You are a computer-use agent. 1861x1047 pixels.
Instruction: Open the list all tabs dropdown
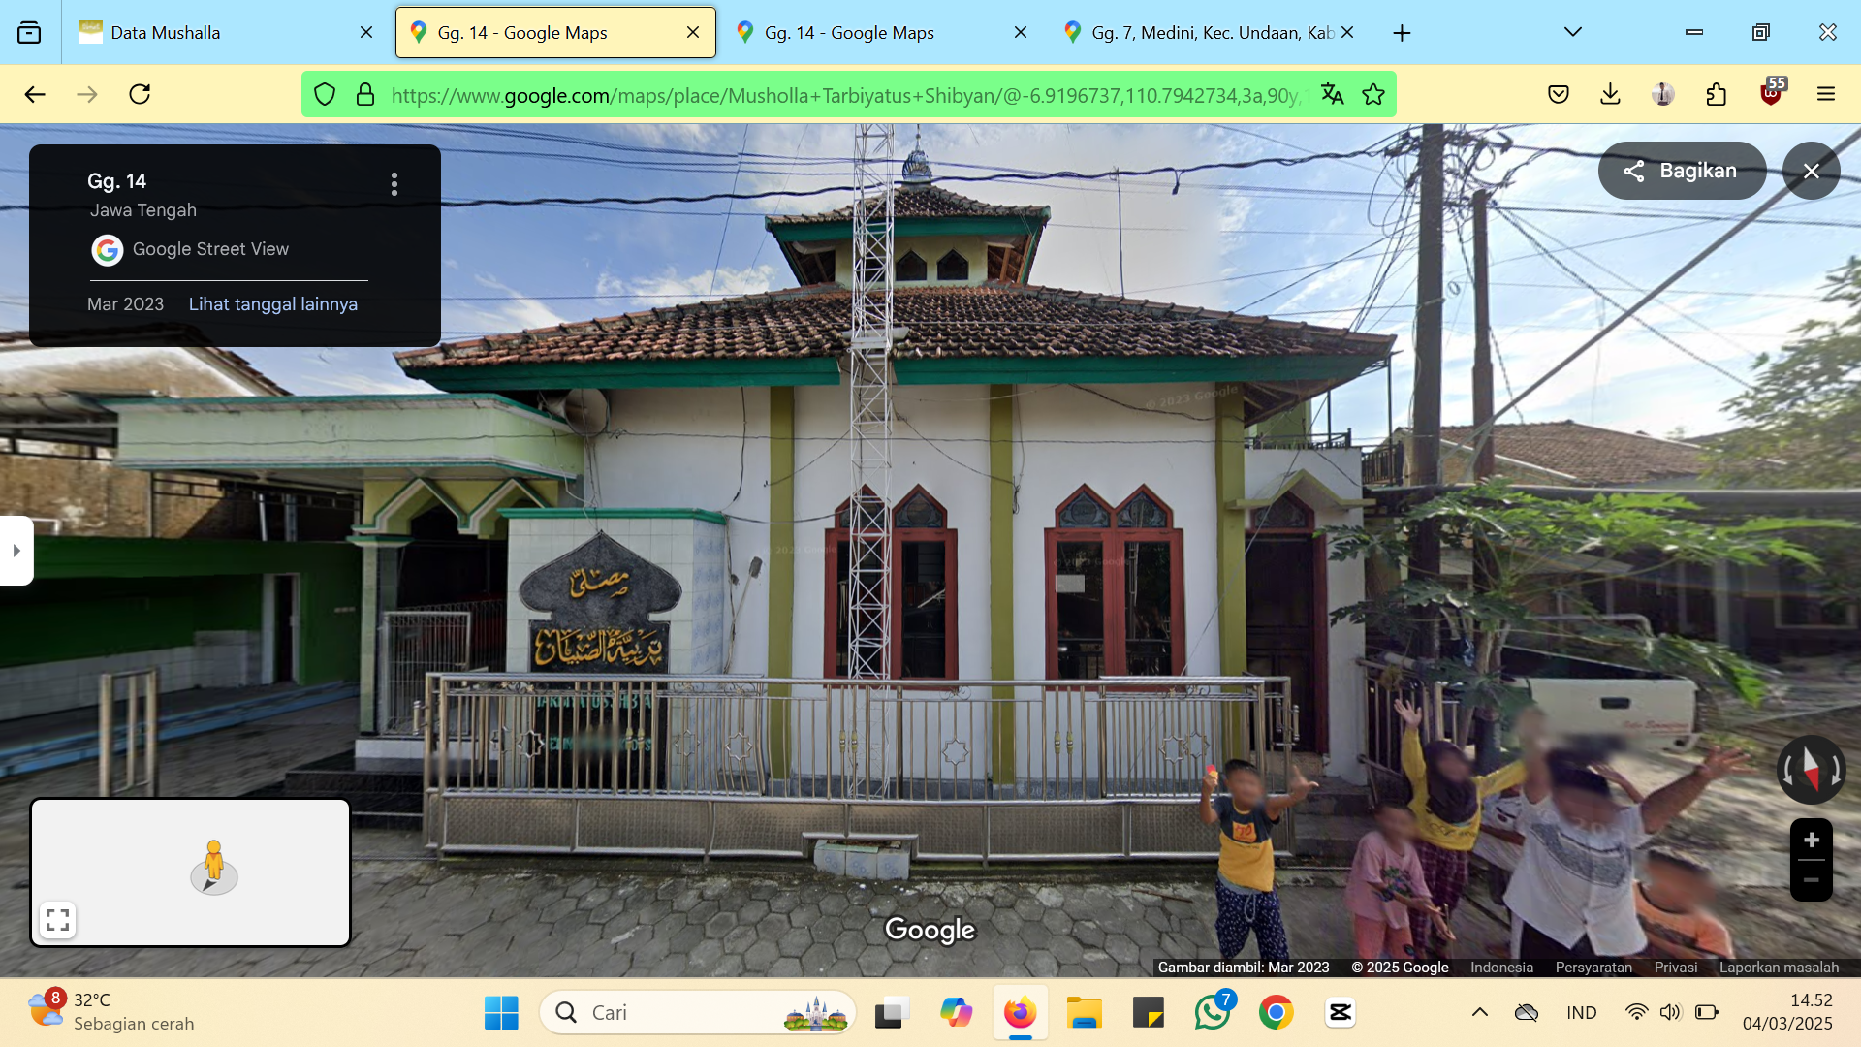[x=1572, y=32]
